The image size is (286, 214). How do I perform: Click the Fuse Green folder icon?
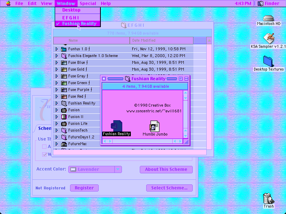[64, 83]
